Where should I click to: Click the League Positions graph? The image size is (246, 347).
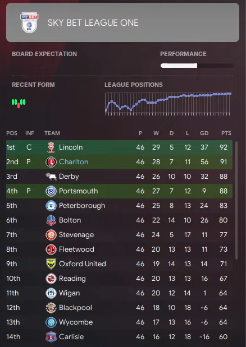pyautogui.click(x=168, y=104)
